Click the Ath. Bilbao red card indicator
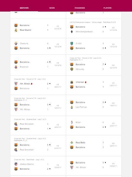 click(32, 84)
